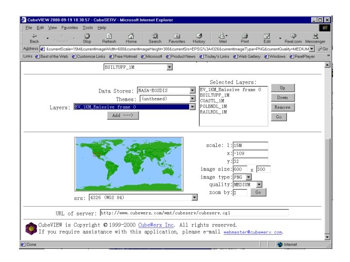350x262 pixels.
Task: Open the Favorites menu
Action: pos(70,28)
